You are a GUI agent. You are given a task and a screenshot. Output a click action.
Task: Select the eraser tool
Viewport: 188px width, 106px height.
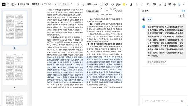tap(131, 4)
